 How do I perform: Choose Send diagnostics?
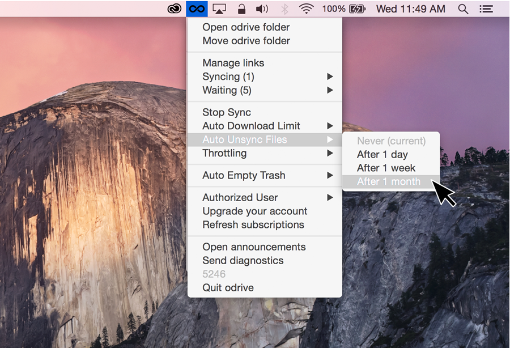[265, 261]
